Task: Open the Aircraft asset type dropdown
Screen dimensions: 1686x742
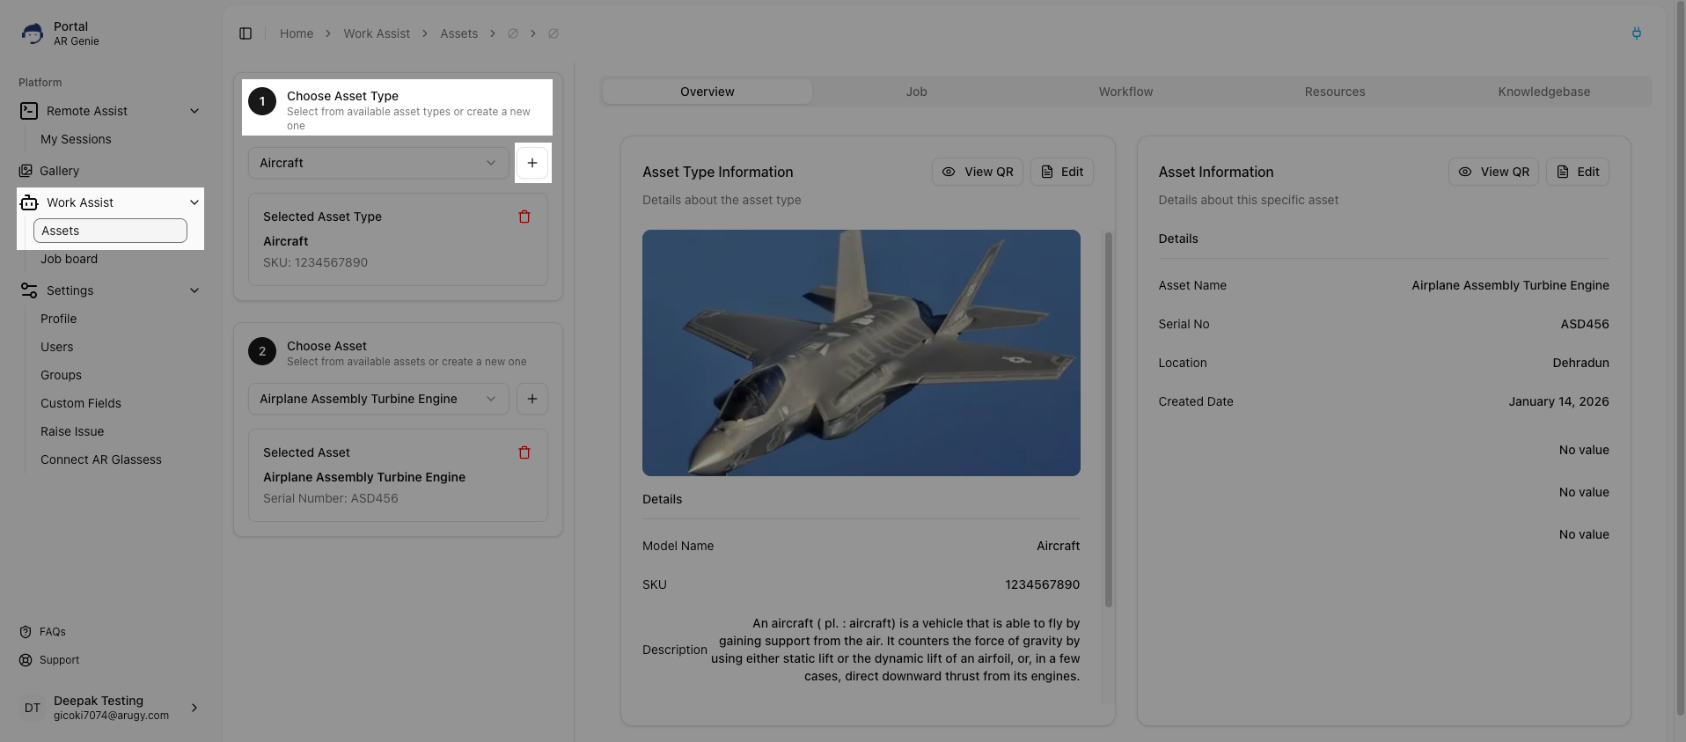Action: (x=378, y=163)
